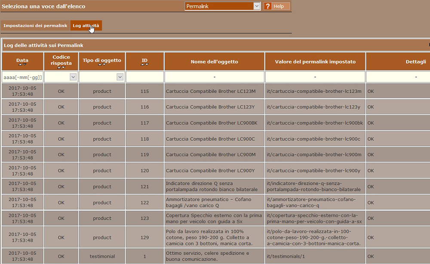Click ID cell 122
The image size is (430, 264).
(145, 202)
